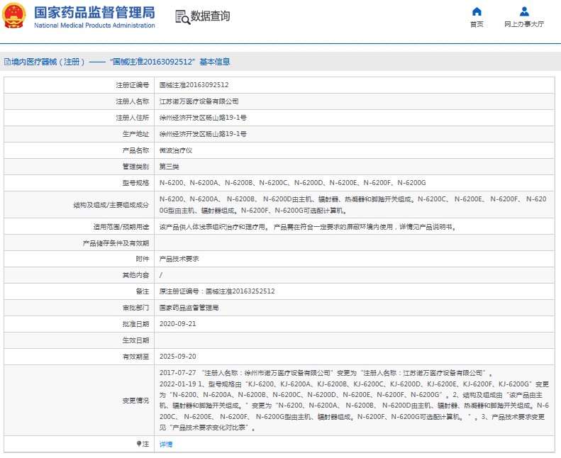The width and height of the screenshot is (561, 458).
Task: Click the 注册证编号 label
Action: click(133, 85)
